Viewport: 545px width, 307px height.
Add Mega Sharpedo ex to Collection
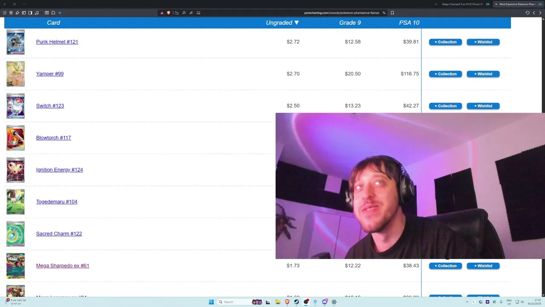[445, 266]
